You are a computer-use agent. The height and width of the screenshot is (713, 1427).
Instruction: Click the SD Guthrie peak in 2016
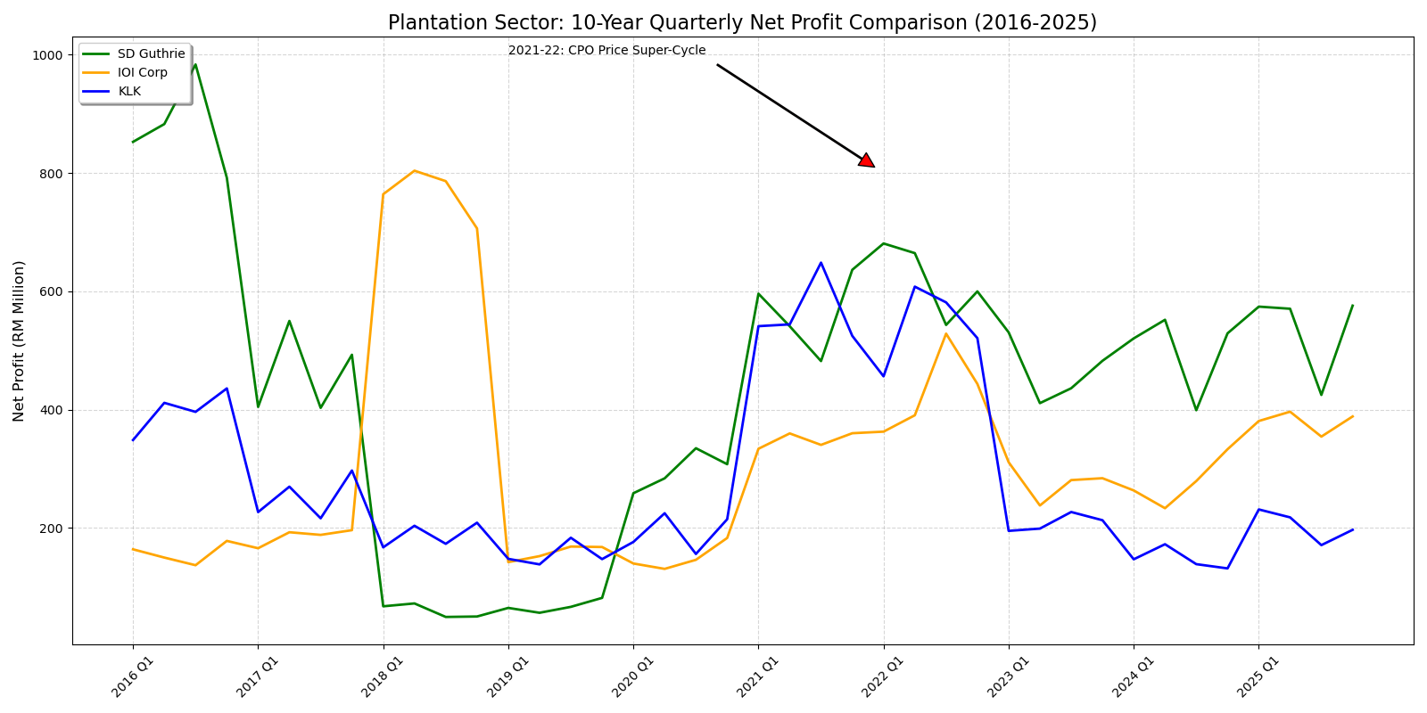195,64
